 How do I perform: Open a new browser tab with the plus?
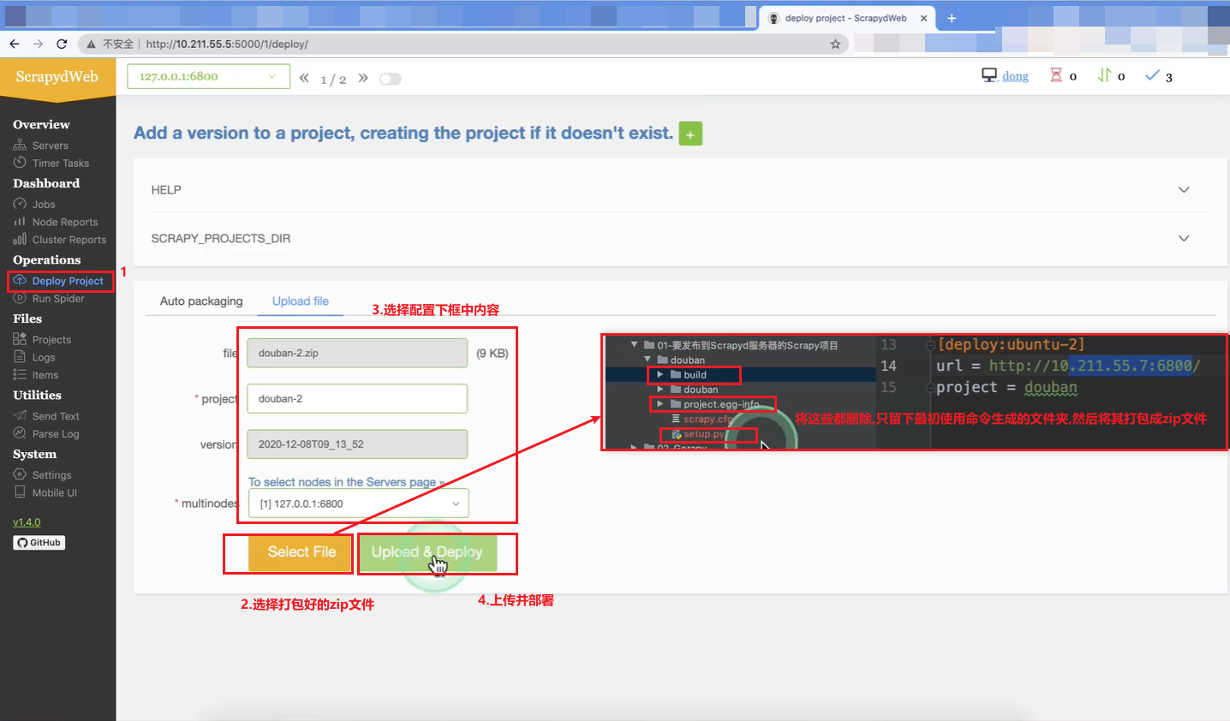[x=952, y=18]
